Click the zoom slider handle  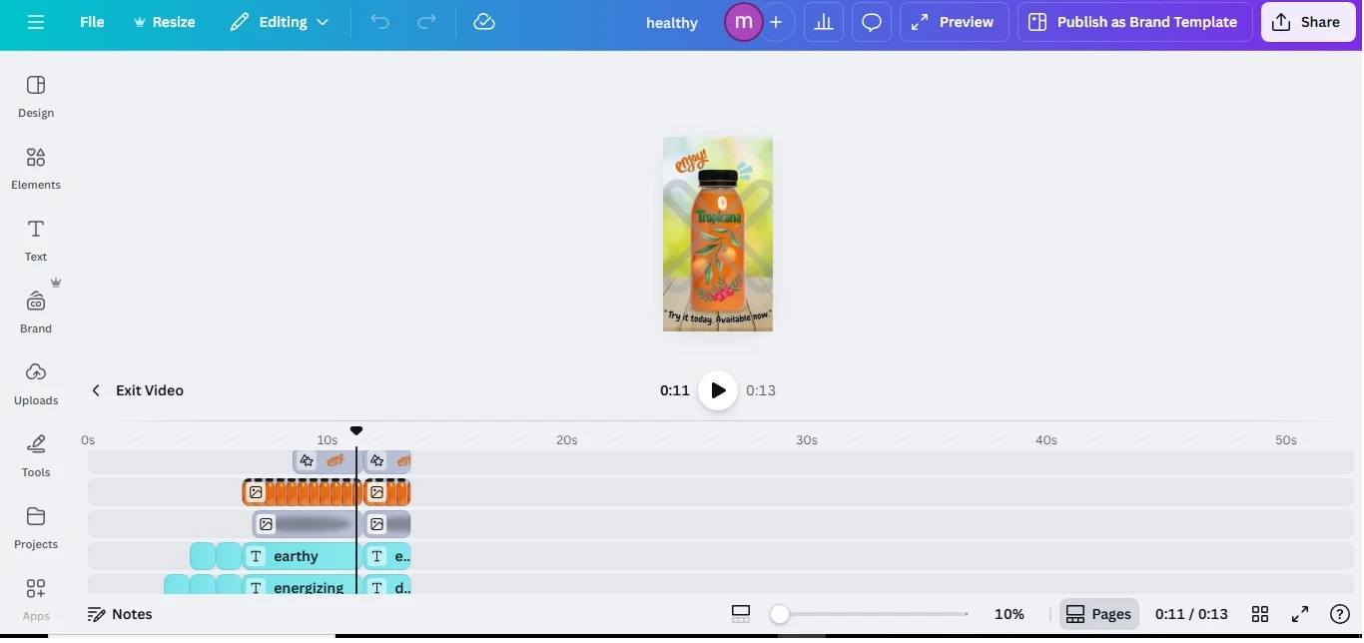[780, 614]
